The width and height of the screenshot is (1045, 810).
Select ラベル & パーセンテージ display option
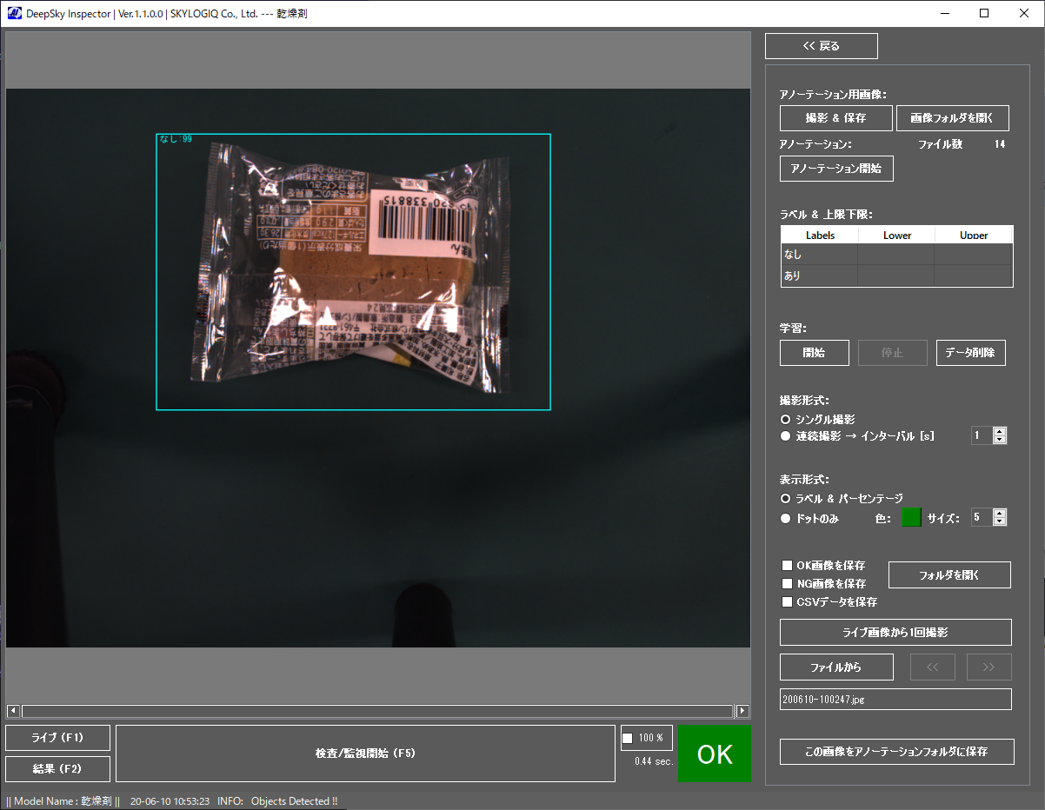tap(786, 498)
